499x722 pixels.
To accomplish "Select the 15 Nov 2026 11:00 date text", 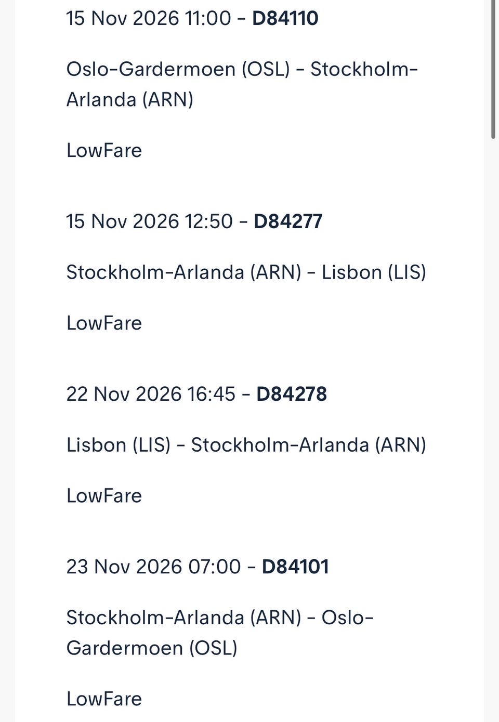I will pyautogui.click(x=148, y=18).
